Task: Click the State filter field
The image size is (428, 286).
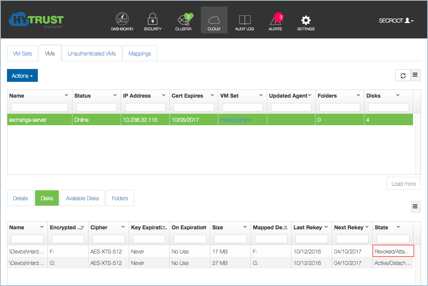Action: (x=393, y=239)
